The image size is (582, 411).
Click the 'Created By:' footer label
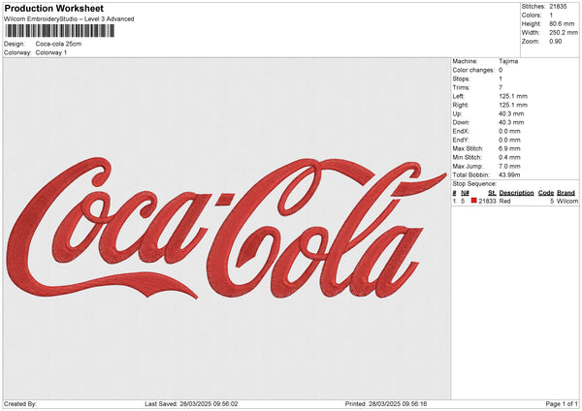[20, 403]
